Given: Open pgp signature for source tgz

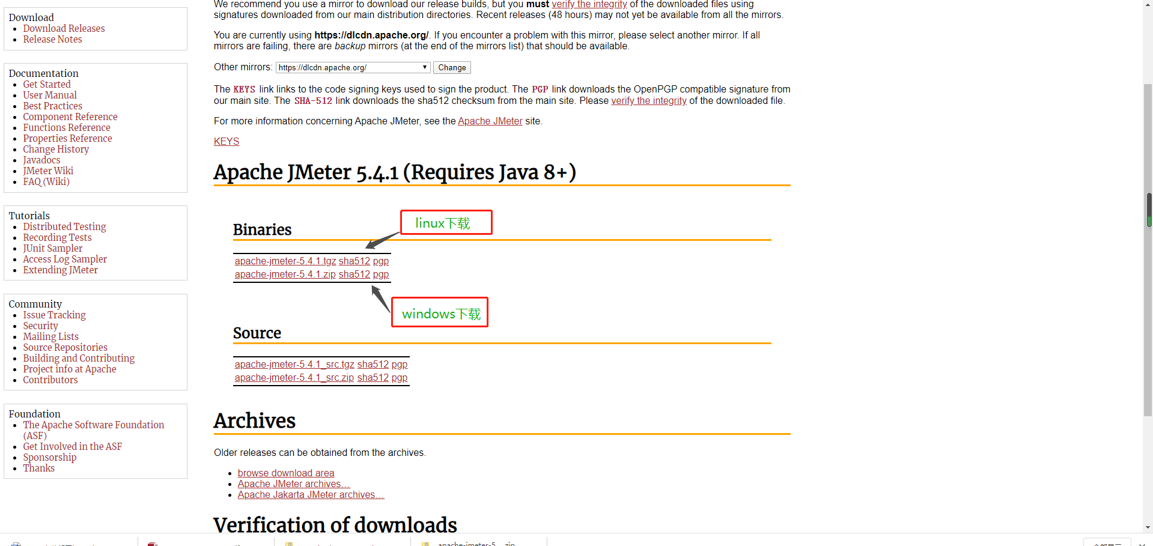Looking at the screenshot, I should (400, 364).
